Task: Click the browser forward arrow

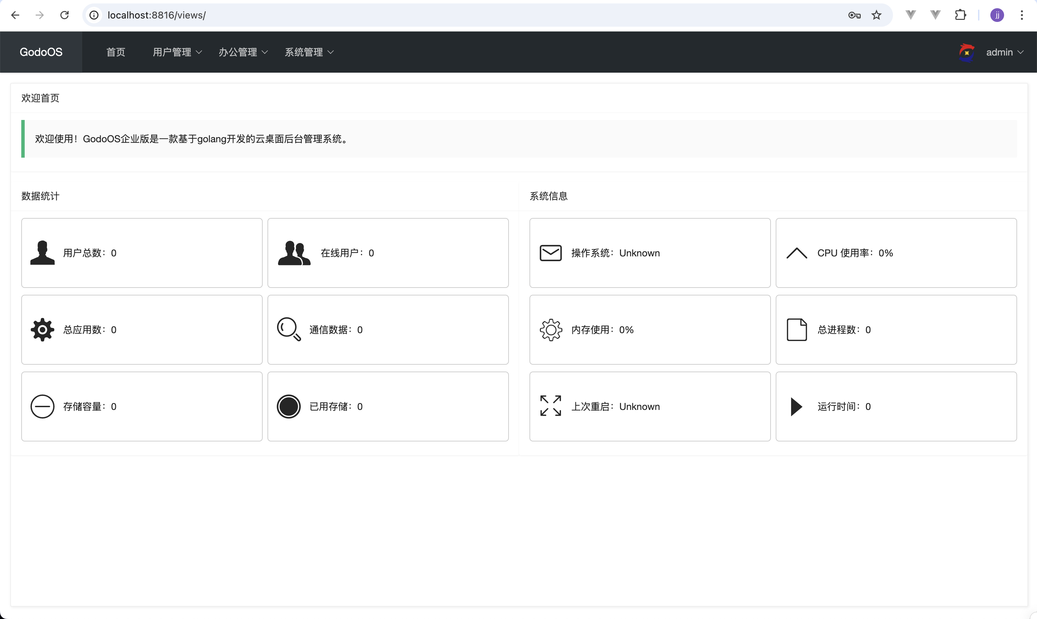Action: (x=40, y=15)
